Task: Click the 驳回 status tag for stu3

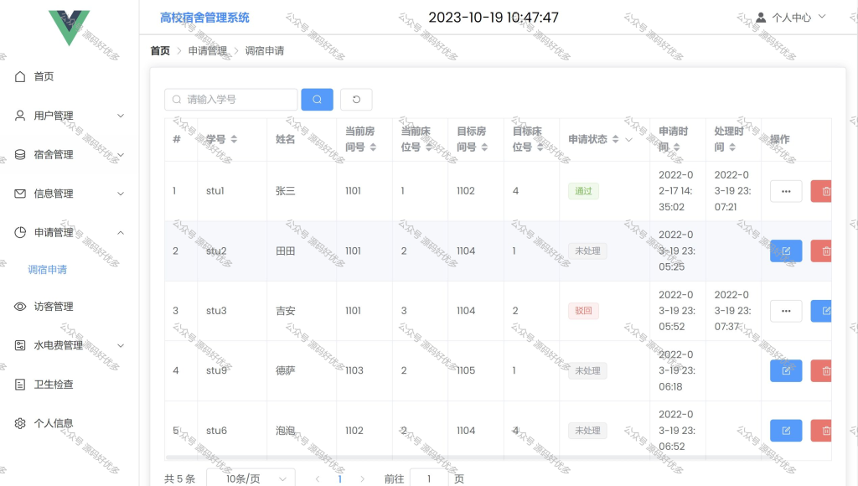Action: (583, 311)
